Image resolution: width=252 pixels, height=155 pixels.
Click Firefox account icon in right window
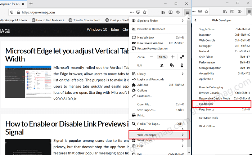pyautogui.click(x=240, y=12)
